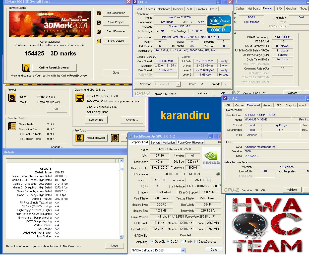Open the PowerColor Giveaway tab
Image resolution: width=309 pixels, height=268 pixels.
pos(191,143)
